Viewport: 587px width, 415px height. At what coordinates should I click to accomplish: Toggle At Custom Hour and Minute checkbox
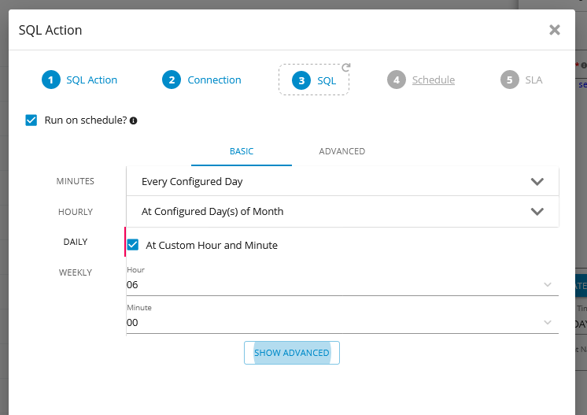(133, 245)
